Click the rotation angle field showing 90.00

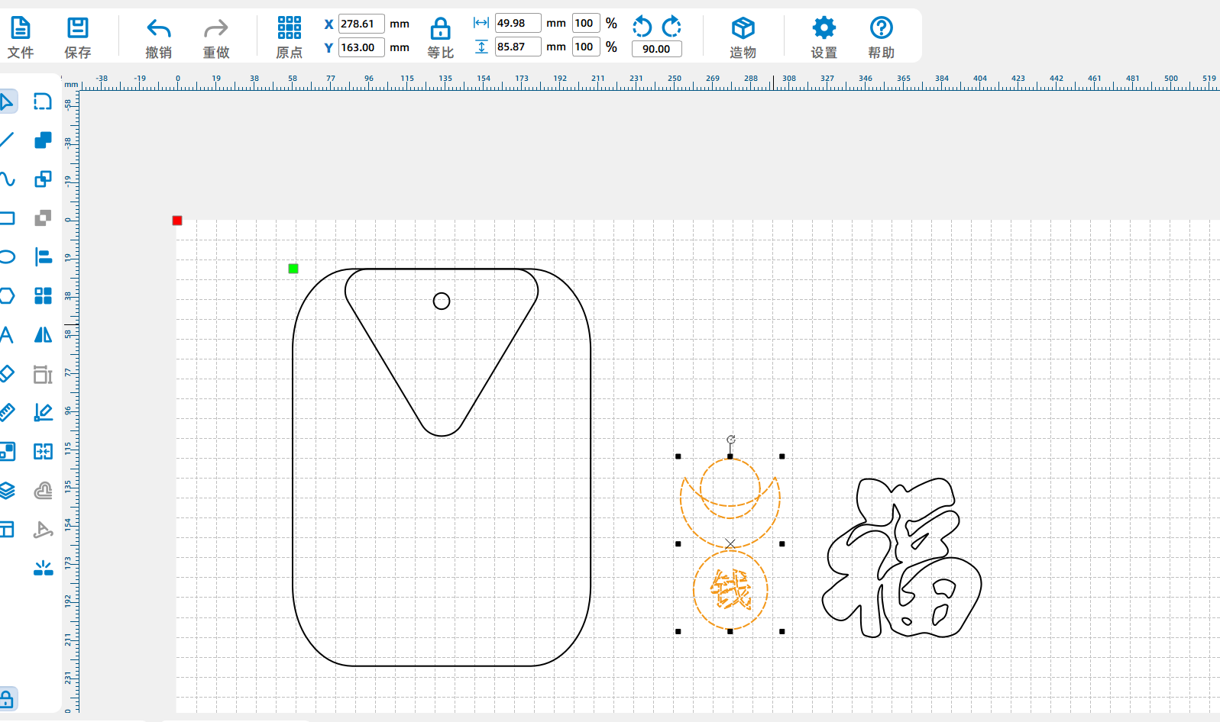tap(656, 49)
